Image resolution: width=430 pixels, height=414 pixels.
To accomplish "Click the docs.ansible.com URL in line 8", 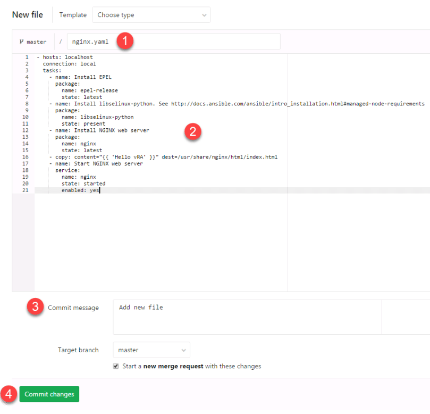I will pos(298,104).
